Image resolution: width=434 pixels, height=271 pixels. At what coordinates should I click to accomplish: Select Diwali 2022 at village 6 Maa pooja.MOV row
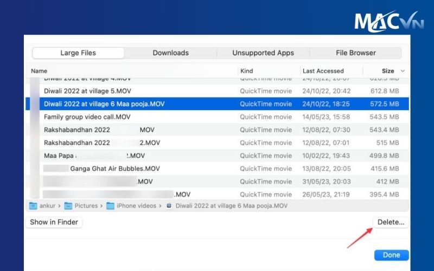coord(217,104)
